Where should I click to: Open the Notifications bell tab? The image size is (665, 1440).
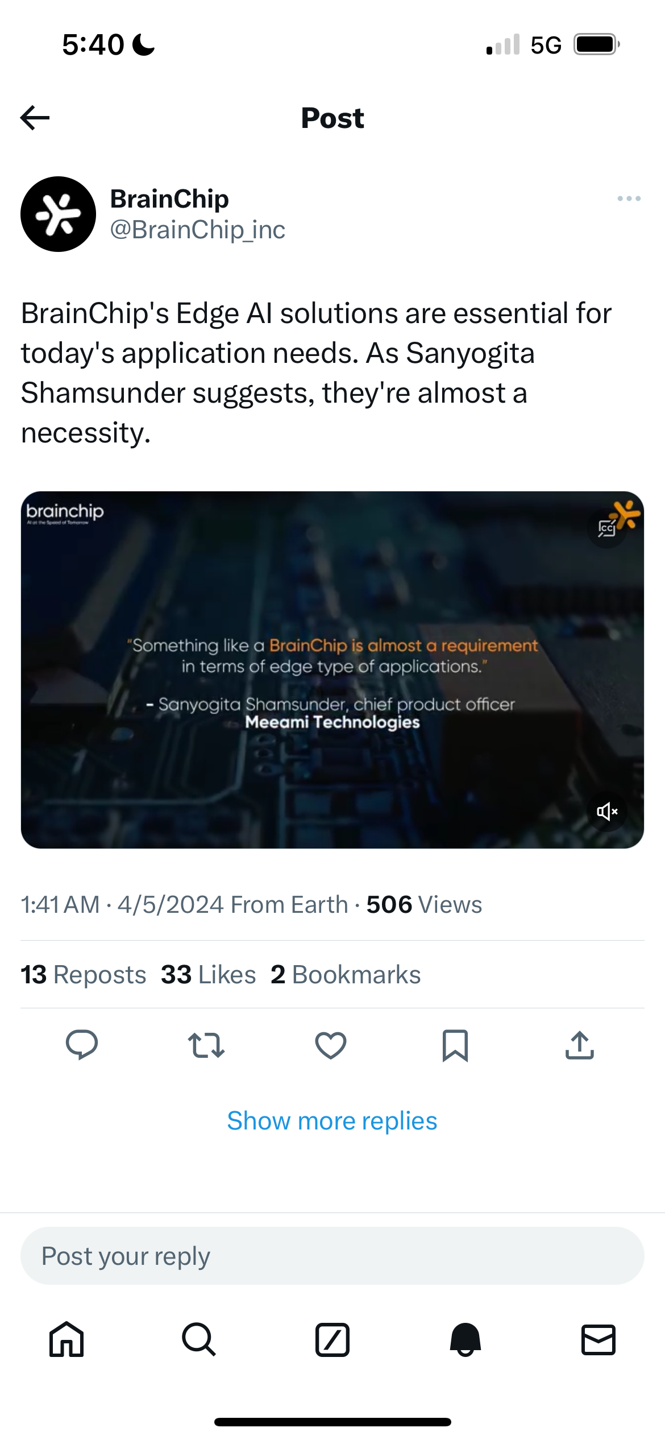465,1339
